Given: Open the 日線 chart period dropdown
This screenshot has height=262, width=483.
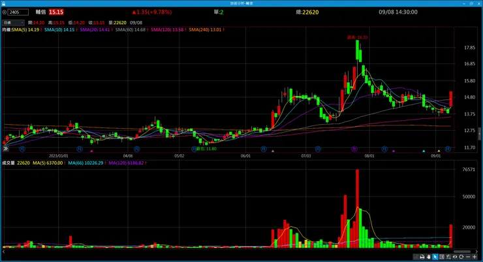Looking at the screenshot, I should pos(13,22).
